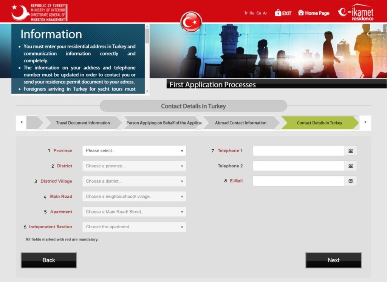This screenshot has height=282, width=387.
Task: Click the phone icon beside Telephone 1
Action: [x=350, y=151]
